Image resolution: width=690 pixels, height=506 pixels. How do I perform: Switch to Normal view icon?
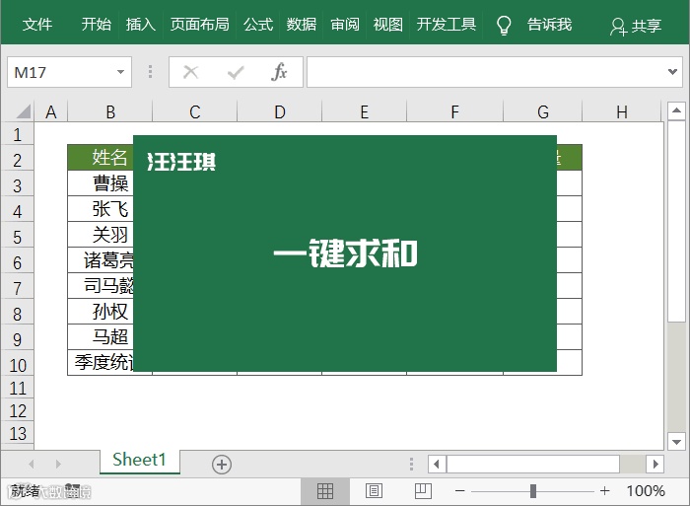pos(325,490)
